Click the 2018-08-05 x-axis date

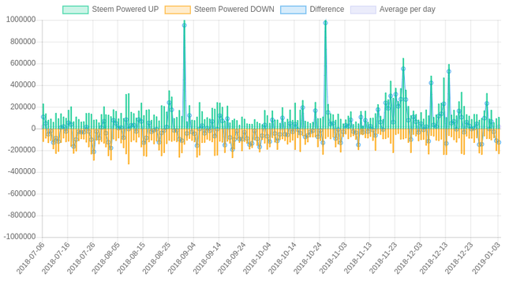[x=106, y=258]
